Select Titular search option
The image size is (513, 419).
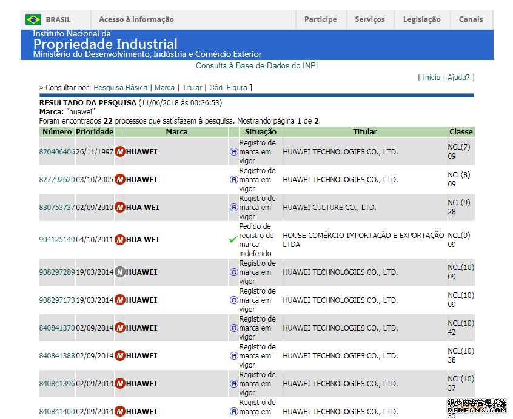(192, 88)
